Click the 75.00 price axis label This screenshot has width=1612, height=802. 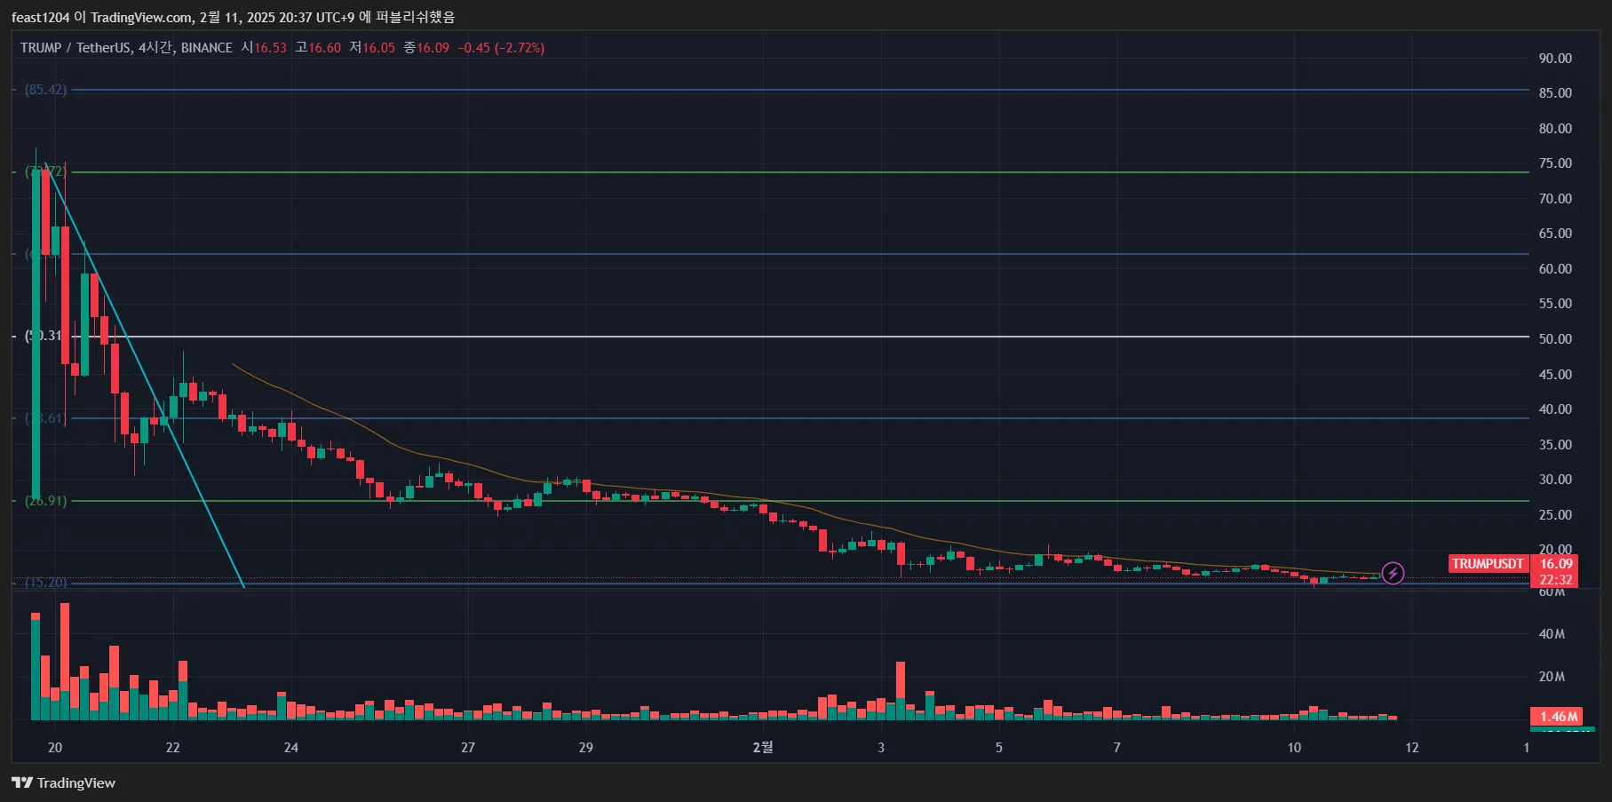pos(1555,163)
